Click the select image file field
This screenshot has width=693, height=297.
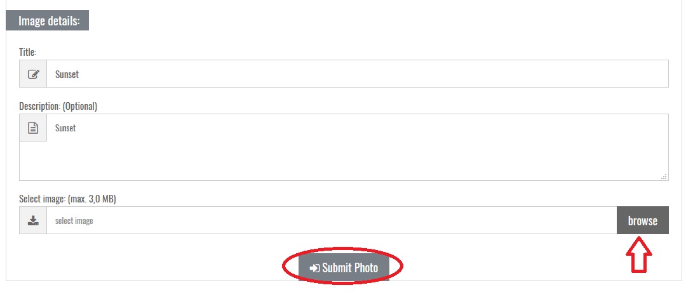pyautogui.click(x=331, y=221)
